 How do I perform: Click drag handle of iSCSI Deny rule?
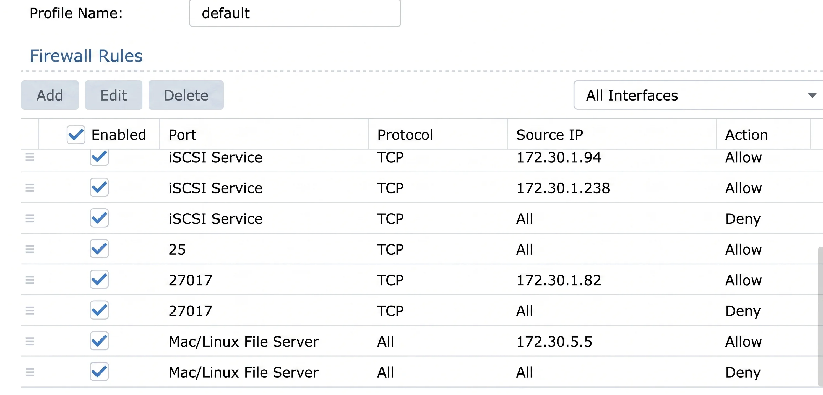point(30,218)
